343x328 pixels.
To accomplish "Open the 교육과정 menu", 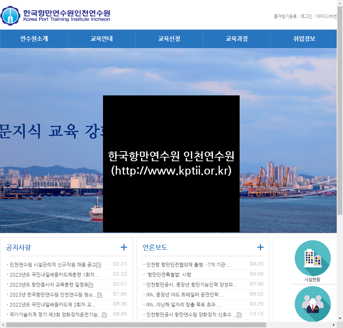I will (237, 39).
